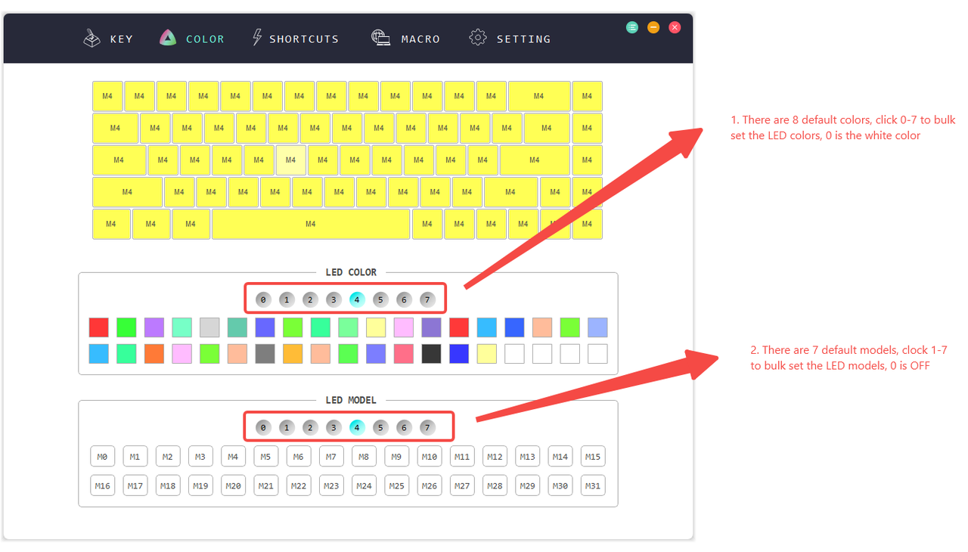
Task: Select model M10
Action: click(430, 457)
